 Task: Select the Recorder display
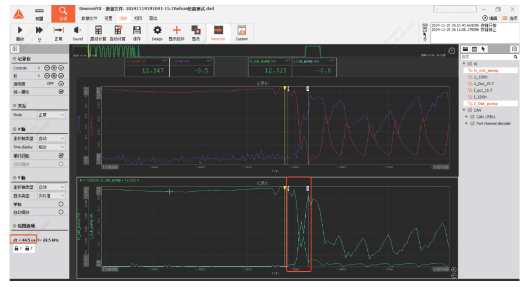coord(218,33)
